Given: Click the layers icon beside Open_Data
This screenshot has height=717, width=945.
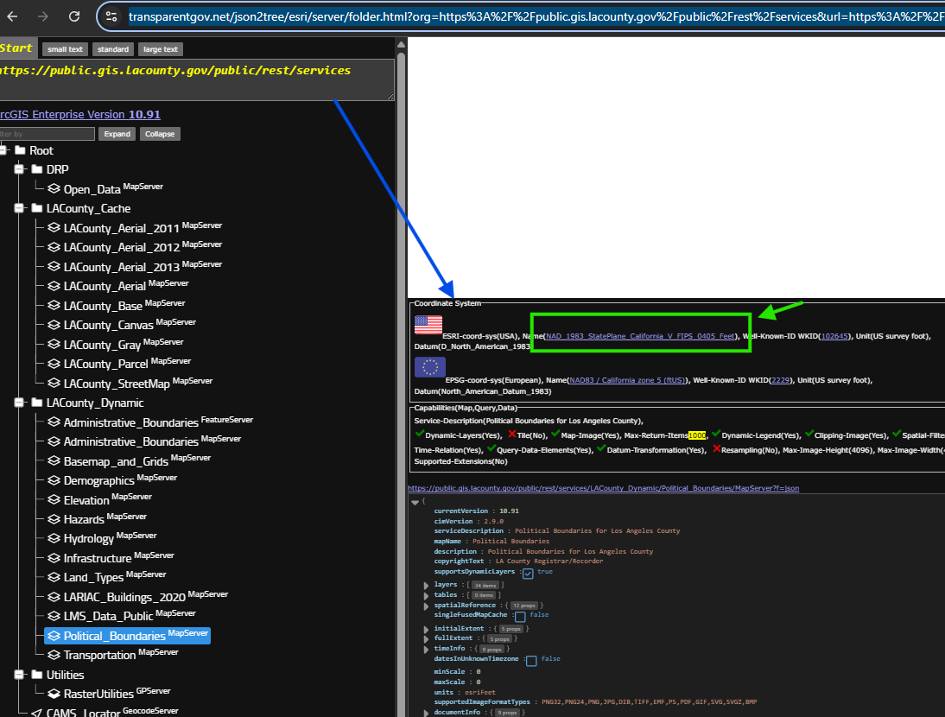Looking at the screenshot, I should 54,189.
